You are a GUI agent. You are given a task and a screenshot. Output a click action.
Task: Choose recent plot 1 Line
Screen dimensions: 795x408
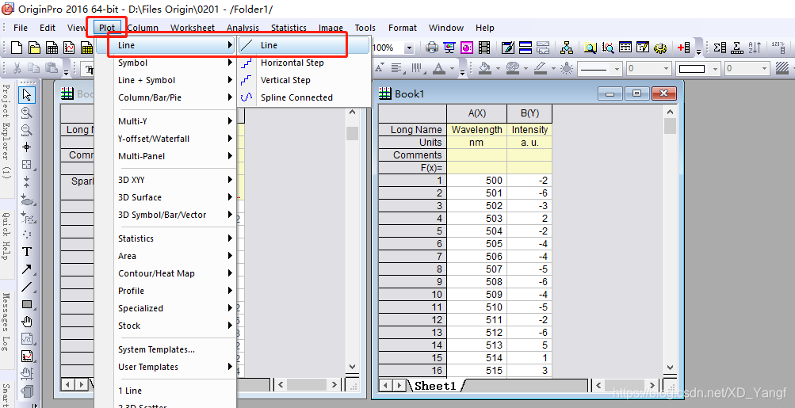click(x=175, y=391)
